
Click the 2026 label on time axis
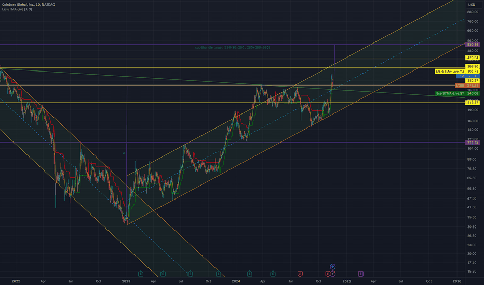coord(457,281)
